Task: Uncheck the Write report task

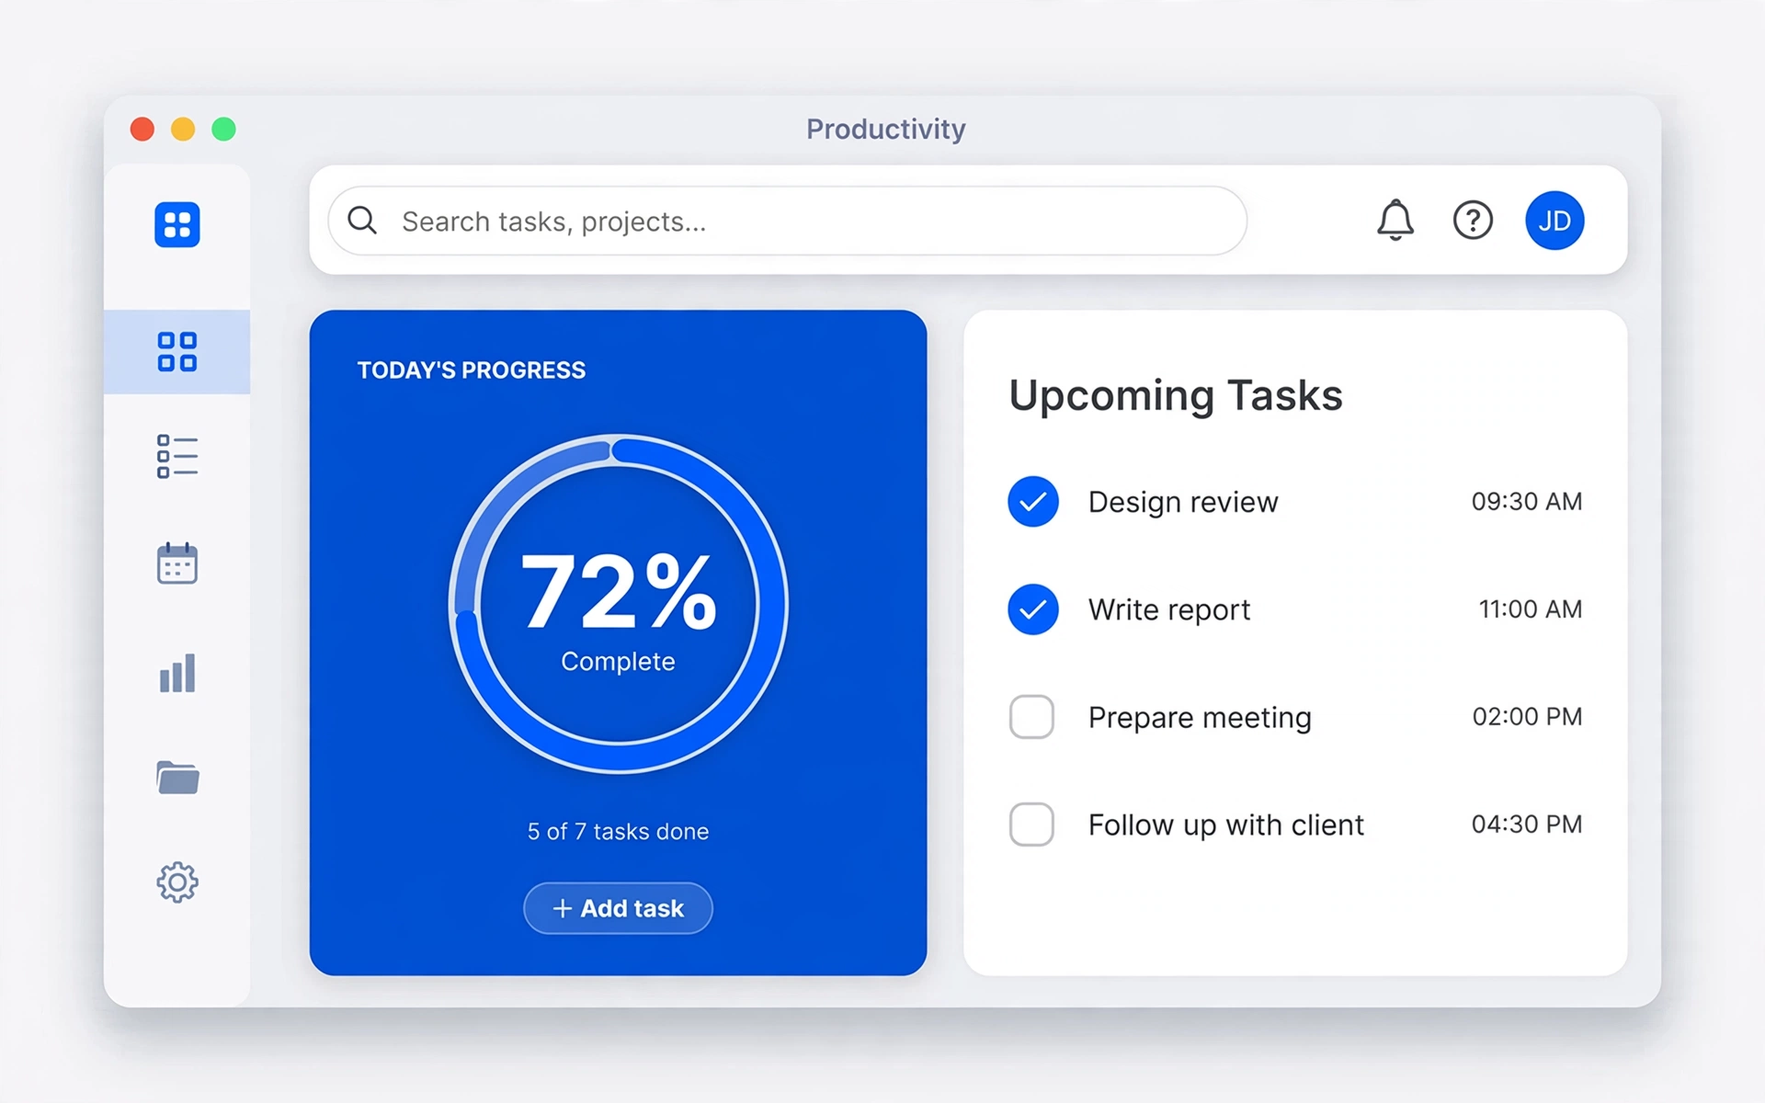Action: tap(1033, 609)
